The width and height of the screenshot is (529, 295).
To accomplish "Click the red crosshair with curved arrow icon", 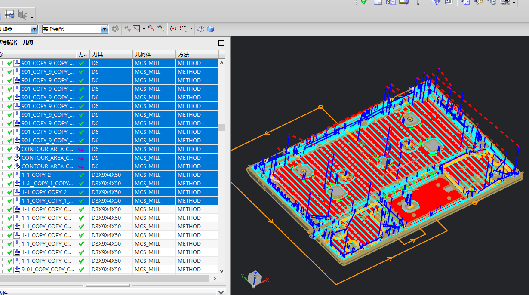I will point(151,29).
